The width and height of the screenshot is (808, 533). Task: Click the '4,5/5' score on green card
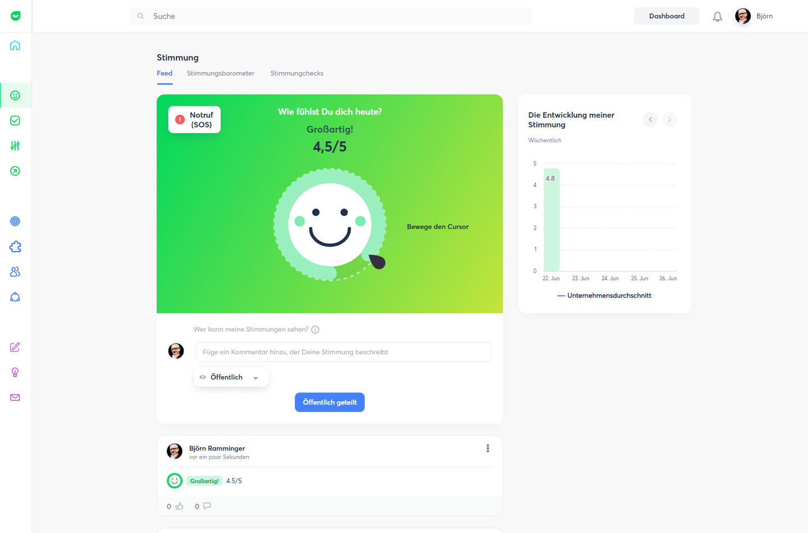pos(330,147)
